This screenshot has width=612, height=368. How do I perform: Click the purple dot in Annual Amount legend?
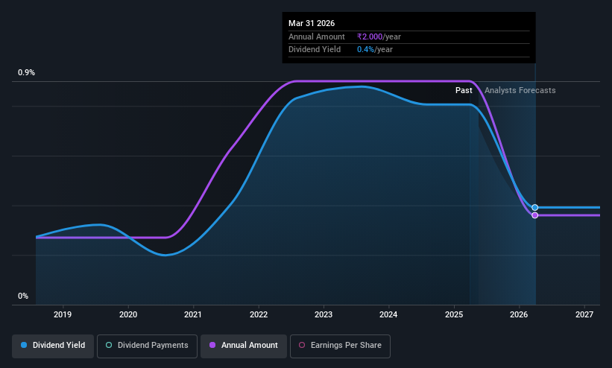point(212,345)
